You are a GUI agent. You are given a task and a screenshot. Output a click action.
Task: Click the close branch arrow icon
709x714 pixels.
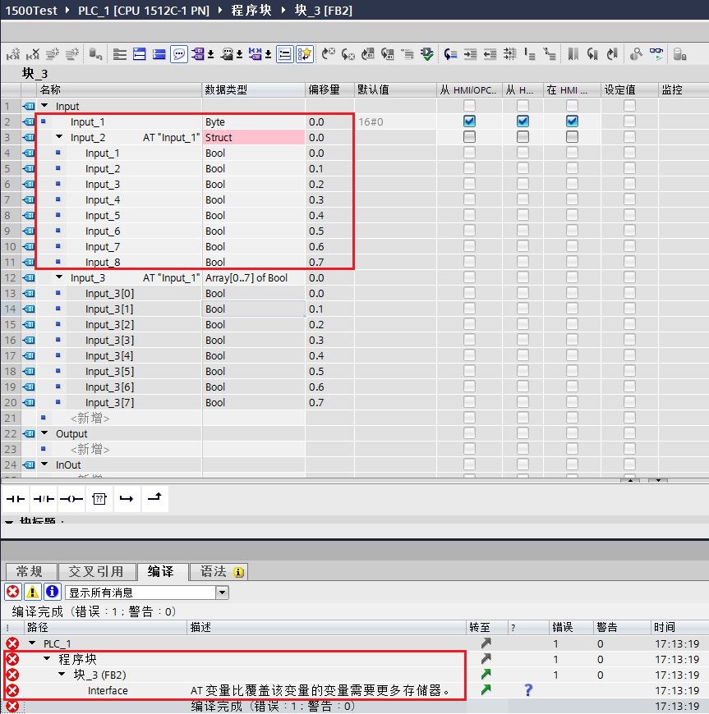coord(154,497)
